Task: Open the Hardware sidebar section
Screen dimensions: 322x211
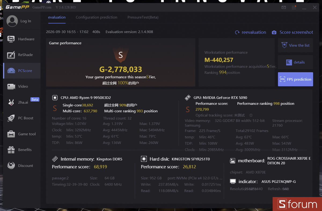Action: pyautogui.click(x=22, y=39)
